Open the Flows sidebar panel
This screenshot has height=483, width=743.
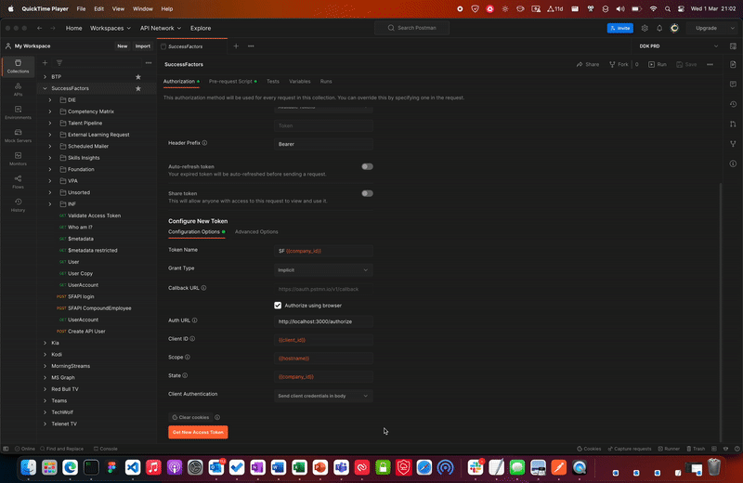coord(18,182)
